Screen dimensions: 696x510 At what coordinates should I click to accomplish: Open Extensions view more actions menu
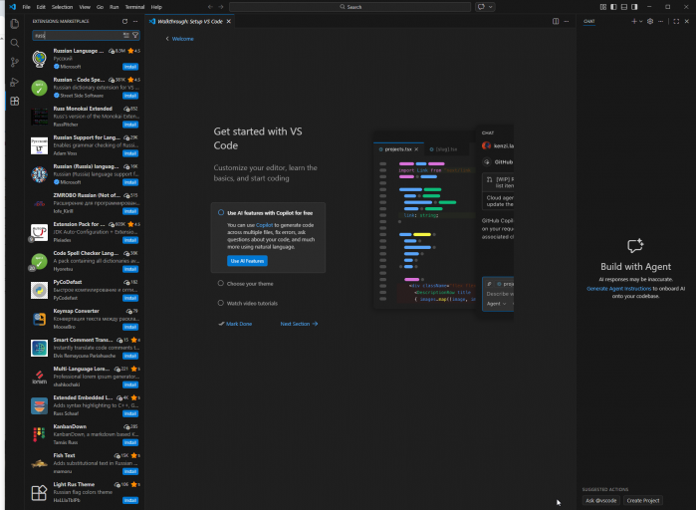tap(135, 21)
